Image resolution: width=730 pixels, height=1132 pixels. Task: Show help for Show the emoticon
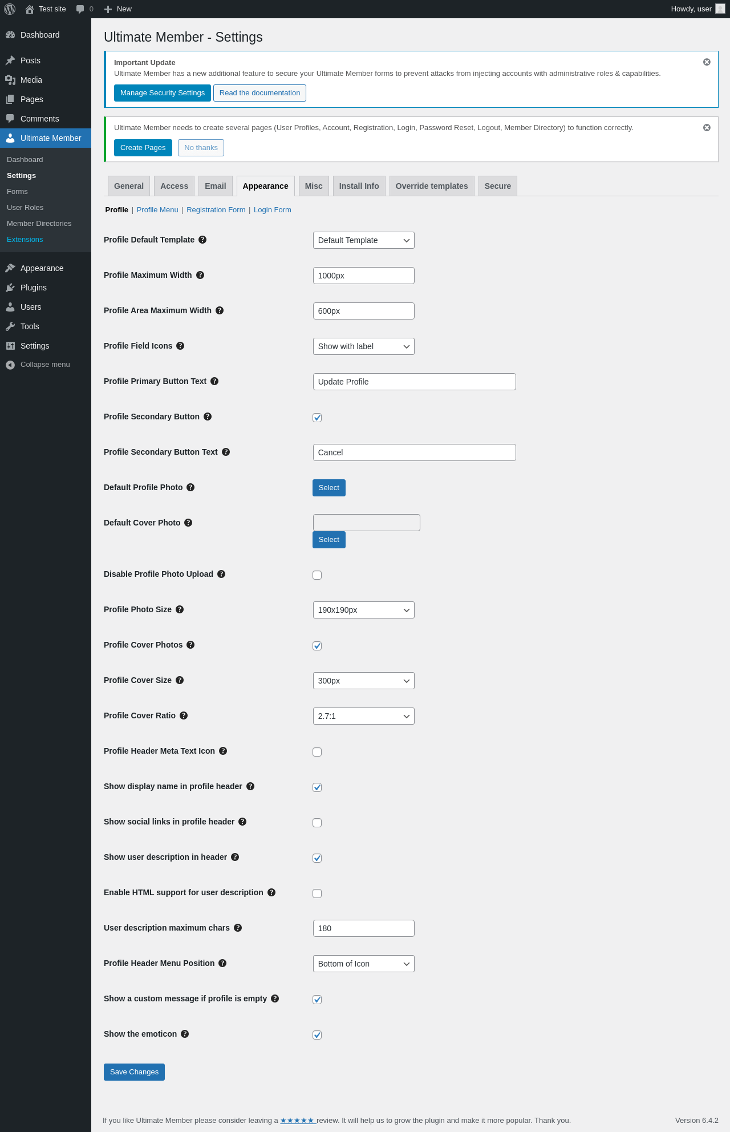pos(185,1034)
